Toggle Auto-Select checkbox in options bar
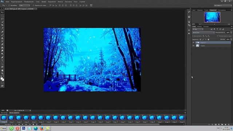Viewport: 233px width, 131px height. click(x=9, y=5)
